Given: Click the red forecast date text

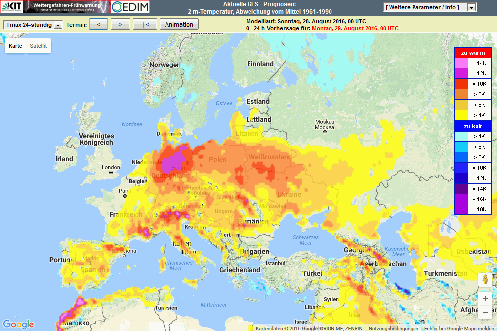Looking at the screenshot, I should [x=355, y=28].
